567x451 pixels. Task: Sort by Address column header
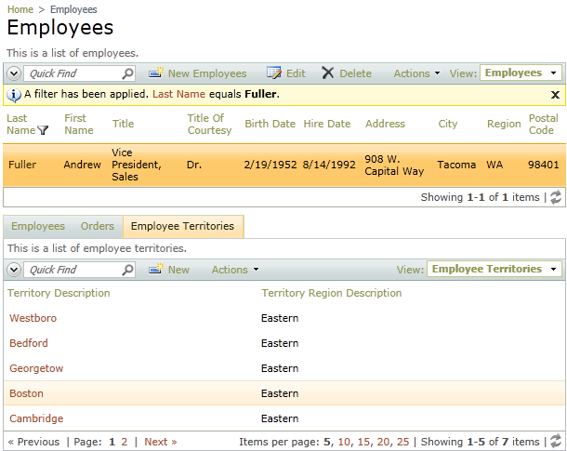tap(385, 124)
